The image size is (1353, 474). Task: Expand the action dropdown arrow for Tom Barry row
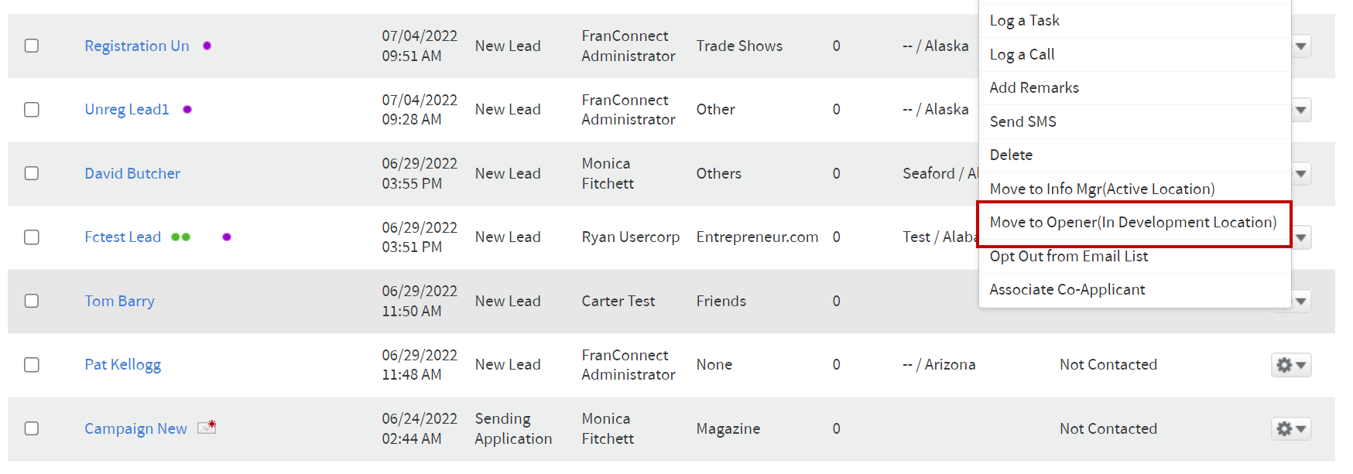pos(1301,301)
